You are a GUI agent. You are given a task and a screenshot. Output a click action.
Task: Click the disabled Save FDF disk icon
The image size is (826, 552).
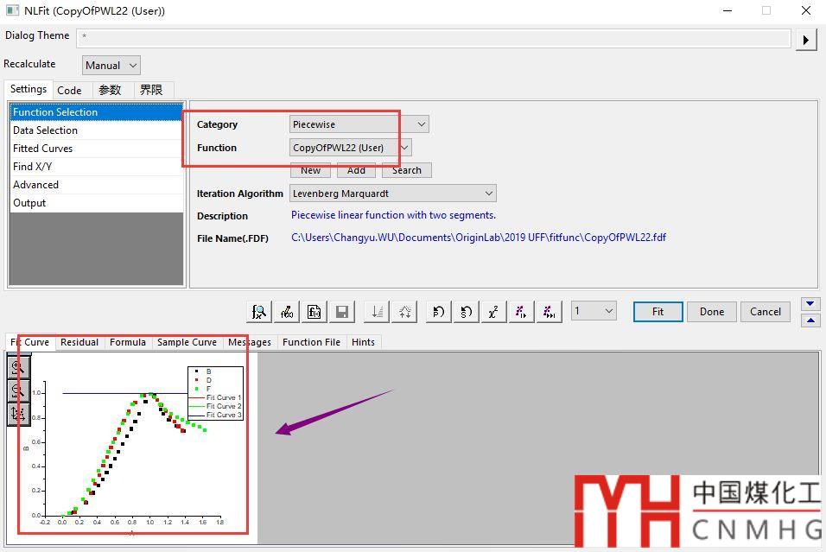342,312
